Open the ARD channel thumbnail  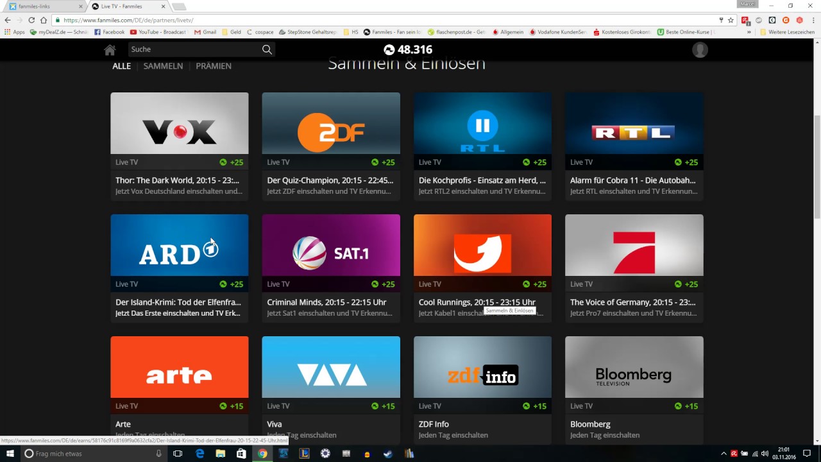(180, 245)
